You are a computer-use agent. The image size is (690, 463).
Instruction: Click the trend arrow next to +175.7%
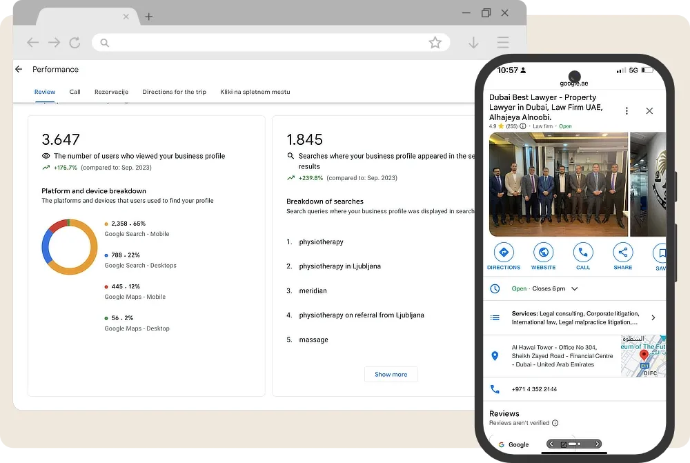point(46,168)
